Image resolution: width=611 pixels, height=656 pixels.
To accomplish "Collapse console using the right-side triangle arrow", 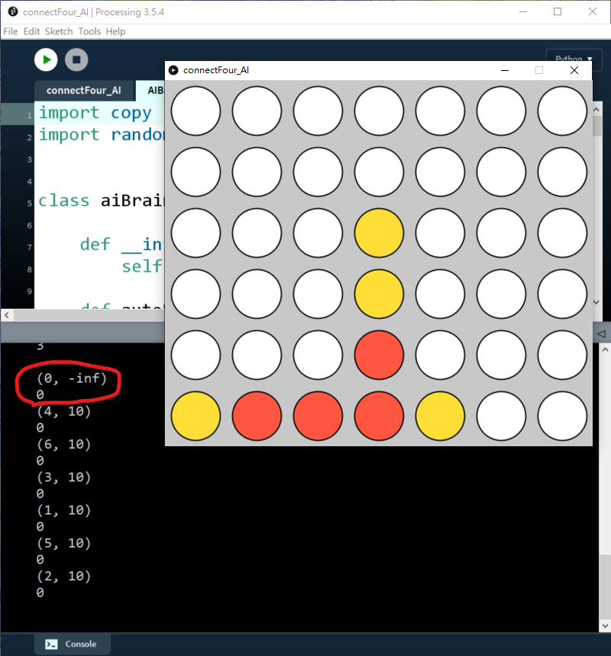I will pyautogui.click(x=600, y=333).
